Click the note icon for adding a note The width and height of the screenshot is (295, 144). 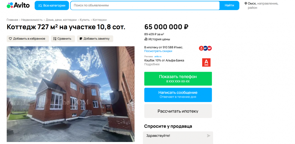click(x=81, y=39)
